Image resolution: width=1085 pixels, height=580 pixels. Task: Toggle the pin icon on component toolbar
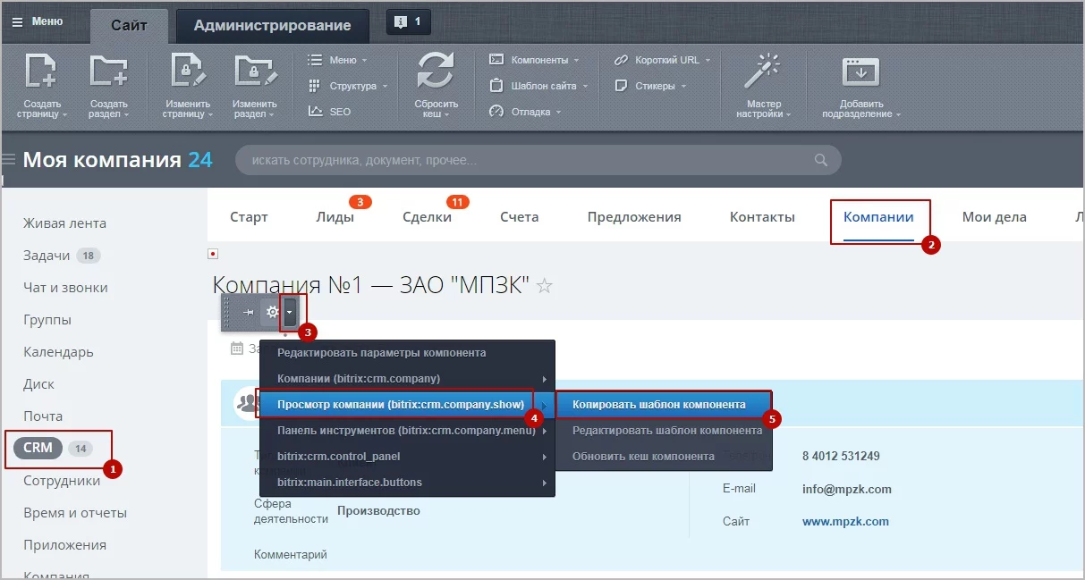tap(249, 312)
